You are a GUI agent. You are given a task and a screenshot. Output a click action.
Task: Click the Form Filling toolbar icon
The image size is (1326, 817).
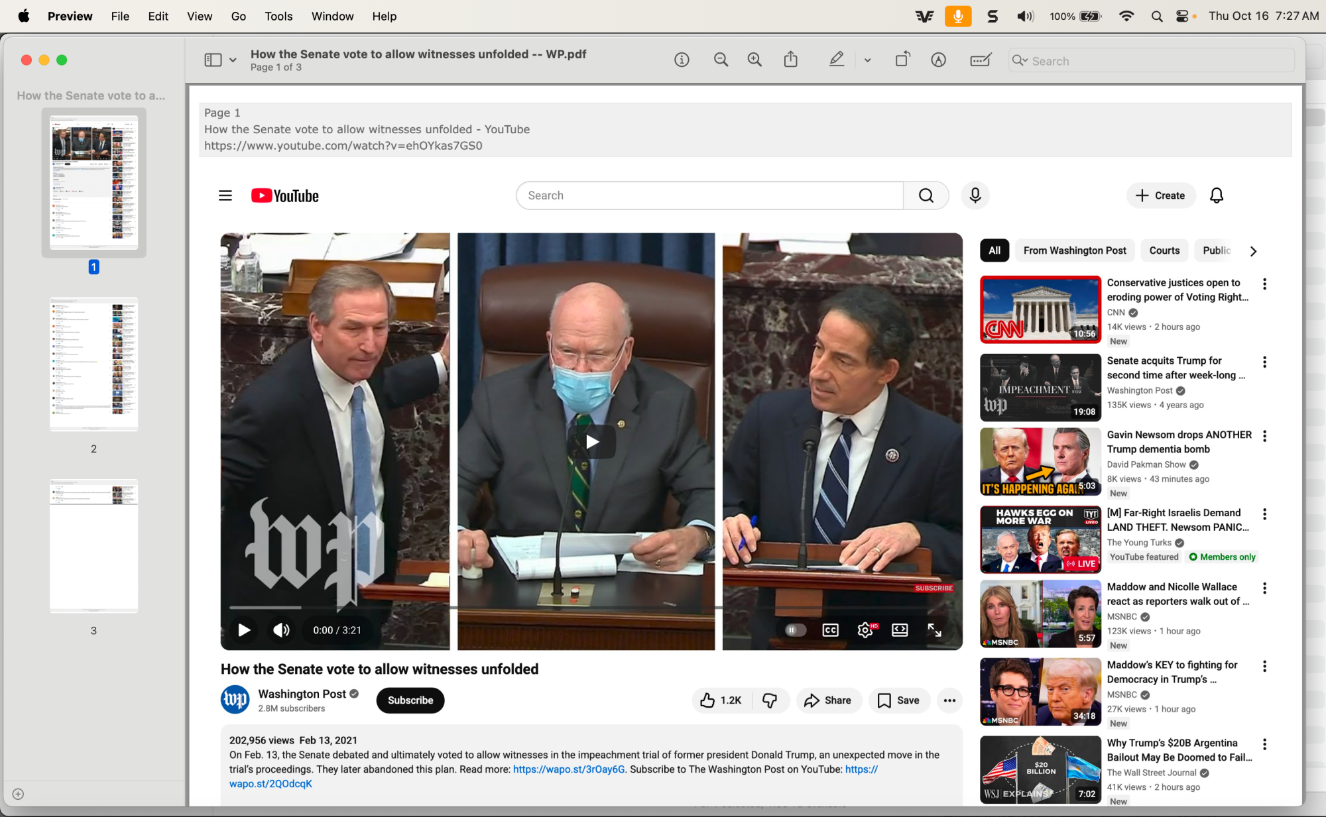(x=980, y=60)
